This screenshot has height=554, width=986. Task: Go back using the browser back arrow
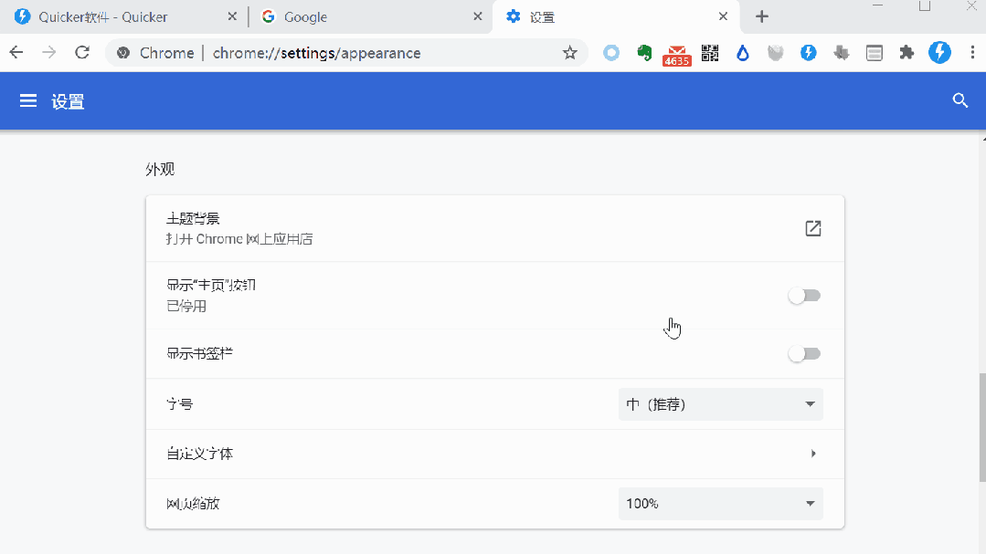coord(16,53)
